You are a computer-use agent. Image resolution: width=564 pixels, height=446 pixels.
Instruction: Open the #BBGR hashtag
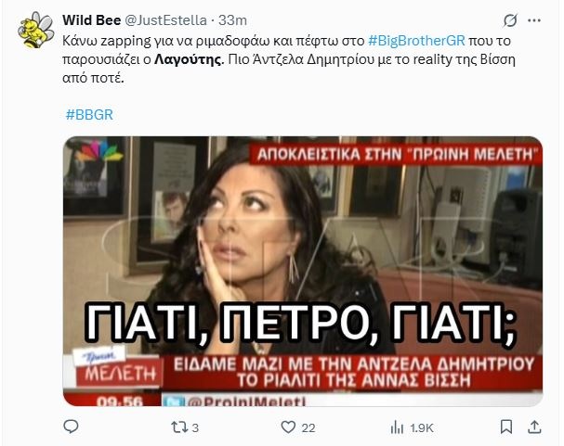pos(89,114)
